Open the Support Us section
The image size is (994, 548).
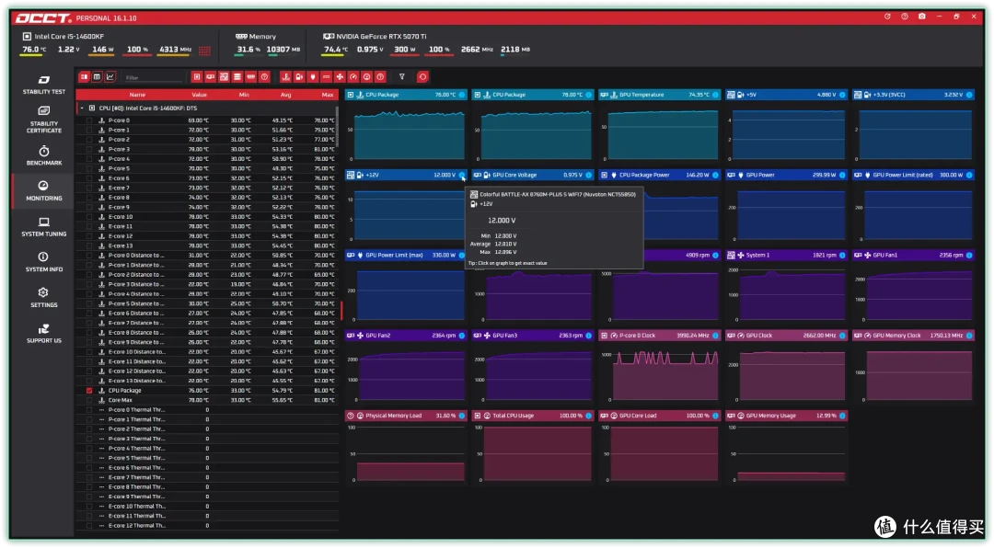click(44, 333)
